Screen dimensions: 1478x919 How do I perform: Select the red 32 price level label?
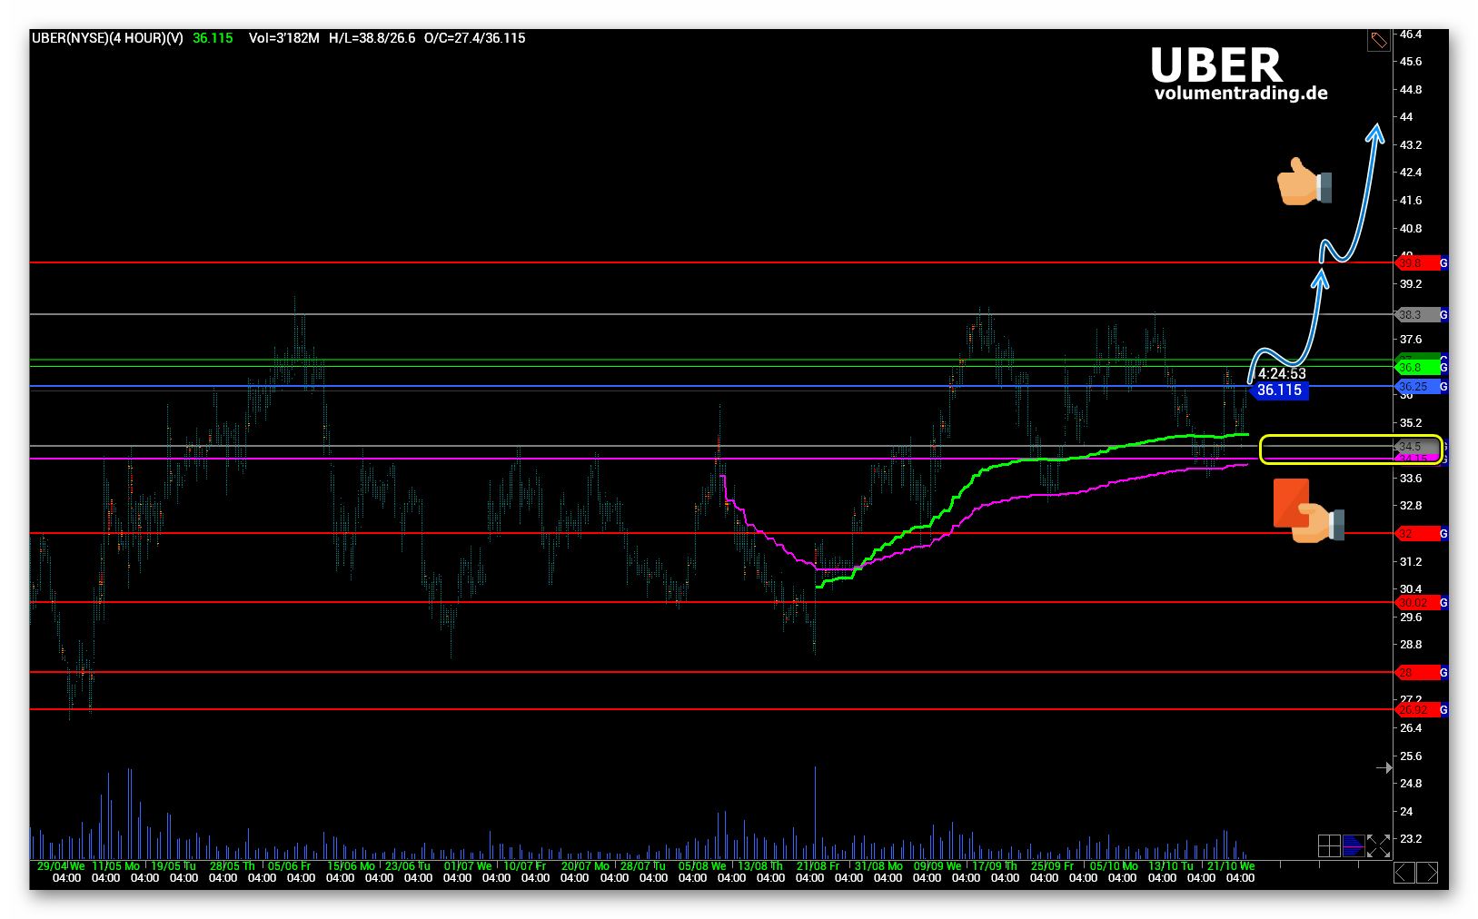coord(1416,534)
